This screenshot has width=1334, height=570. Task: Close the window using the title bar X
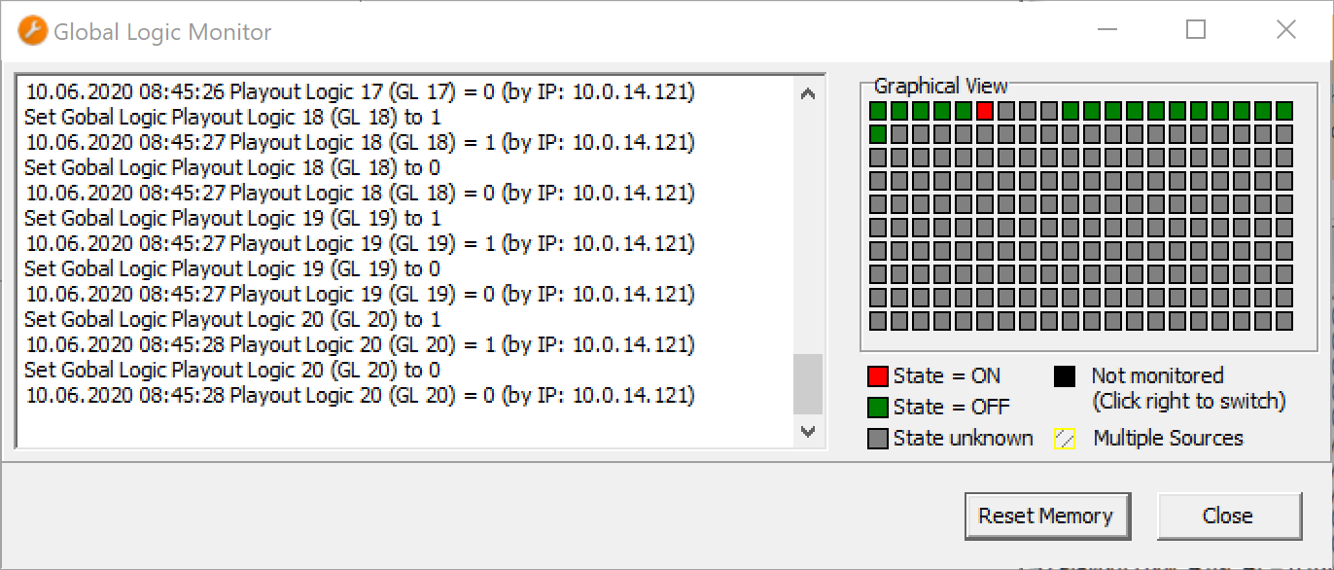1285,30
